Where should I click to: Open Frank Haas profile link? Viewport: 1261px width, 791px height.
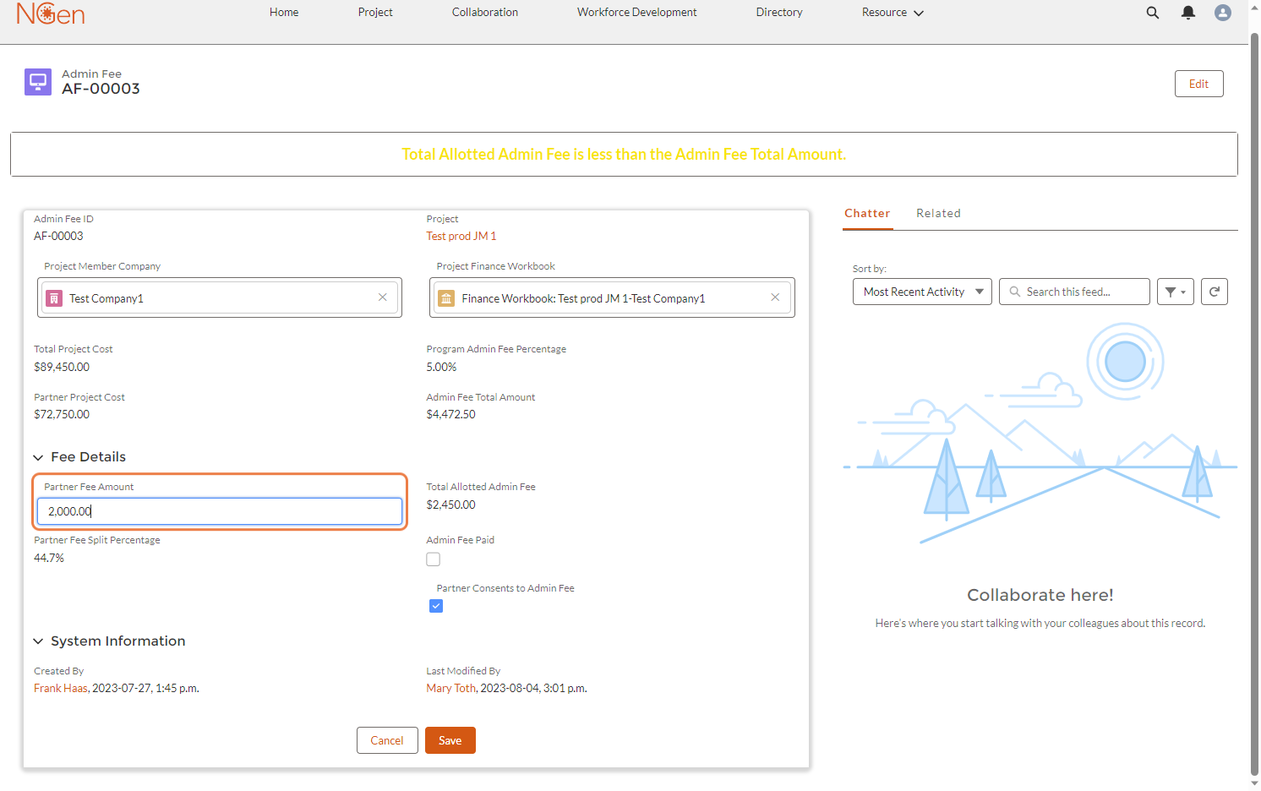(x=61, y=689)
